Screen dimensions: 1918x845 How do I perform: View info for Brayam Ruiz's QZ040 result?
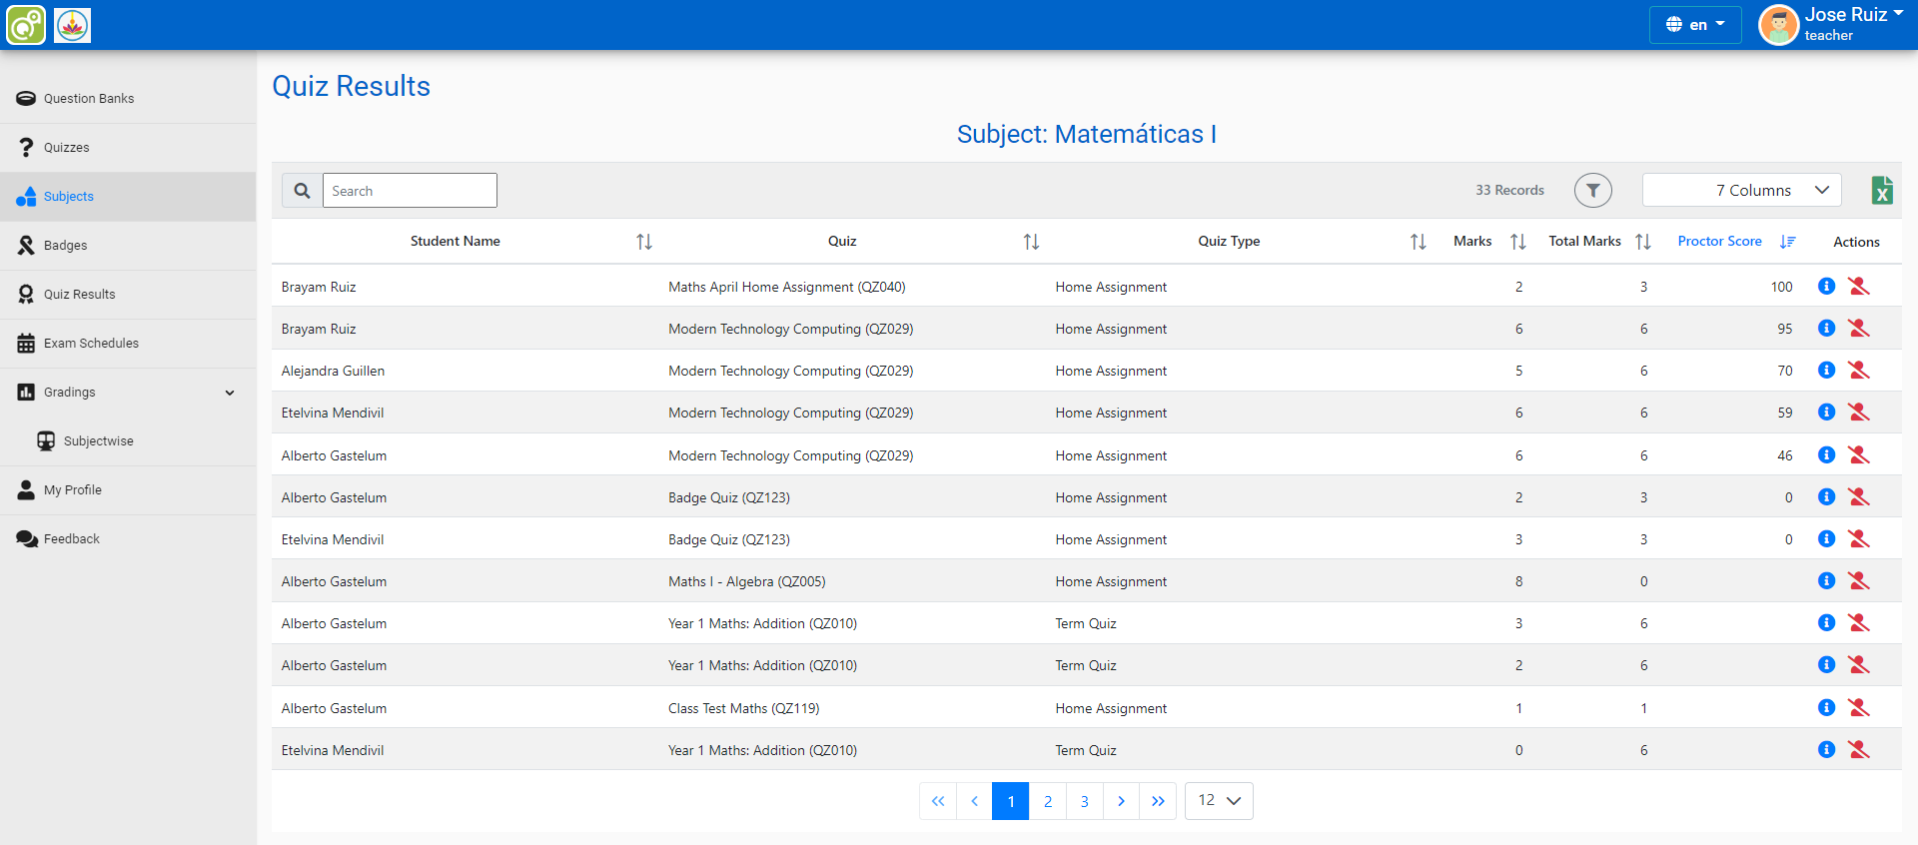point(1826,287)
